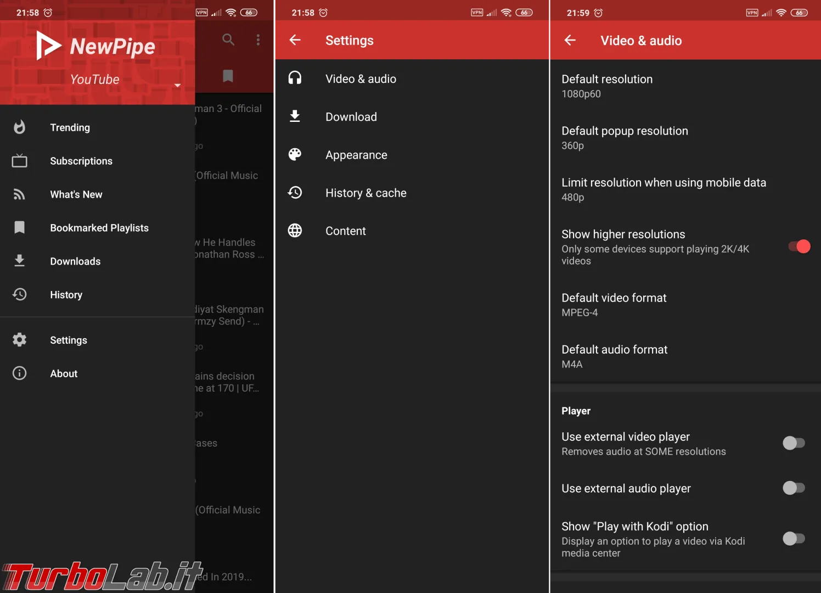Change Default popup resolution 360p setting
This screenshot has height=593, width=821.
pyautogui.click(x=685, y=138)
